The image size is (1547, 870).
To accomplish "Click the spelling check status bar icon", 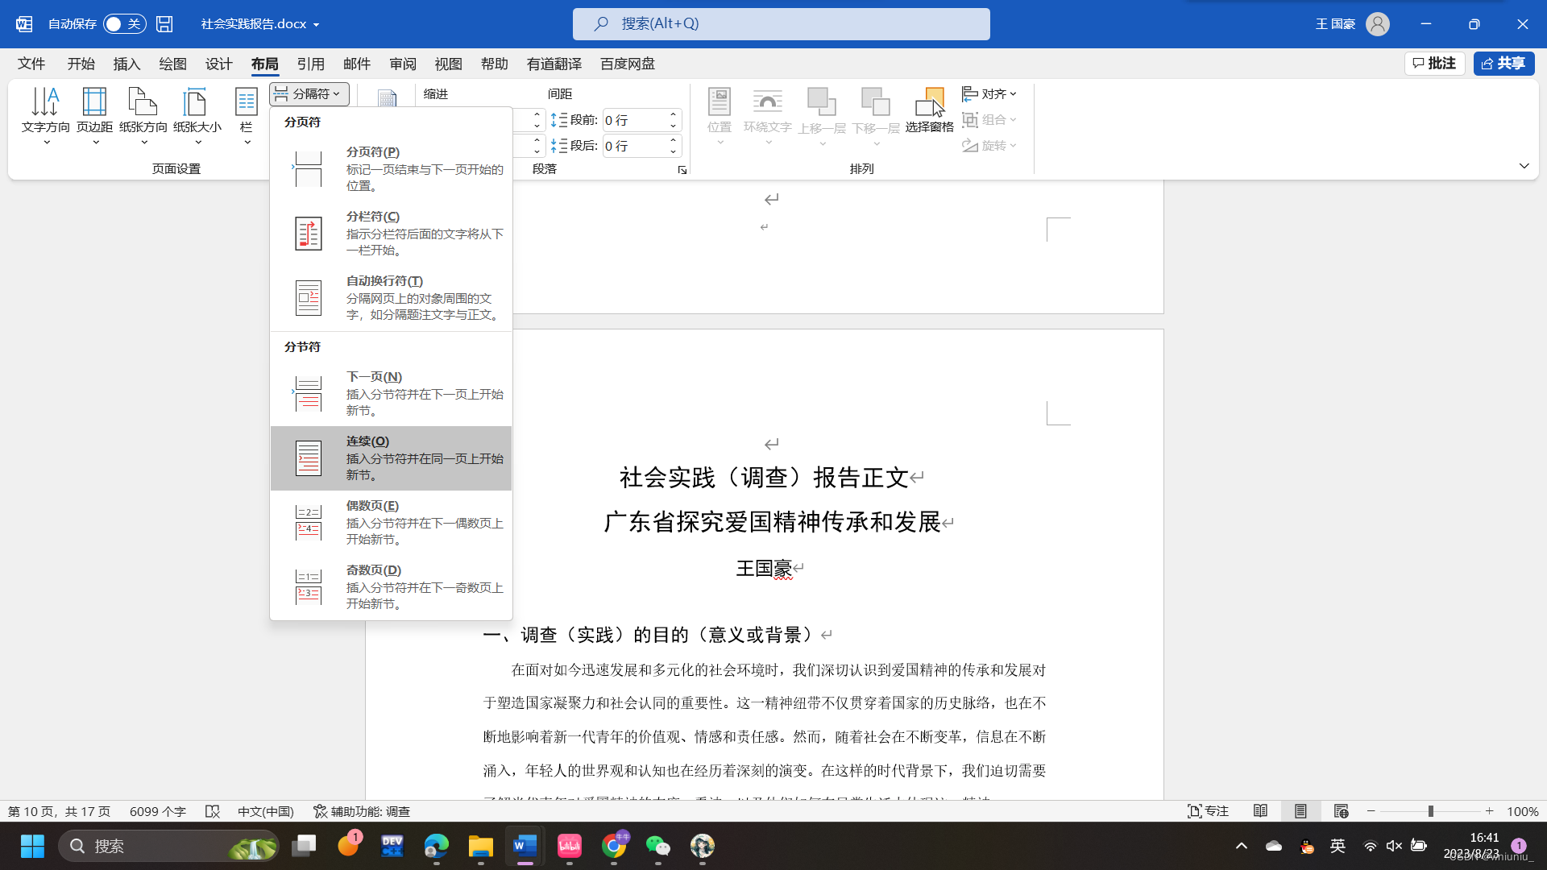I will tap(213, 811).
